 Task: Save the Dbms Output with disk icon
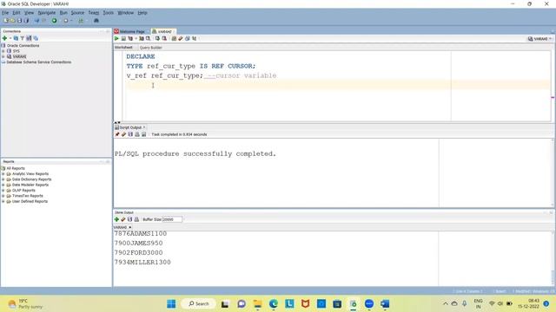(129, 219)
